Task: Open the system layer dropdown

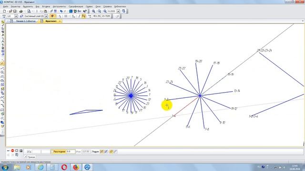Action: (x=46, y=16)
